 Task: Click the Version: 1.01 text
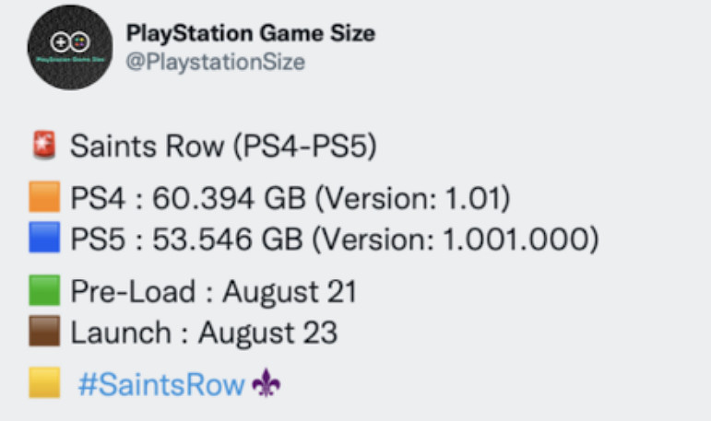(411, 198)
